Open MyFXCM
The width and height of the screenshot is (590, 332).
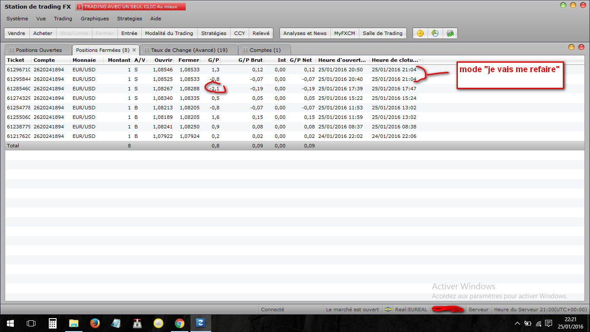[x=345, y=33]
